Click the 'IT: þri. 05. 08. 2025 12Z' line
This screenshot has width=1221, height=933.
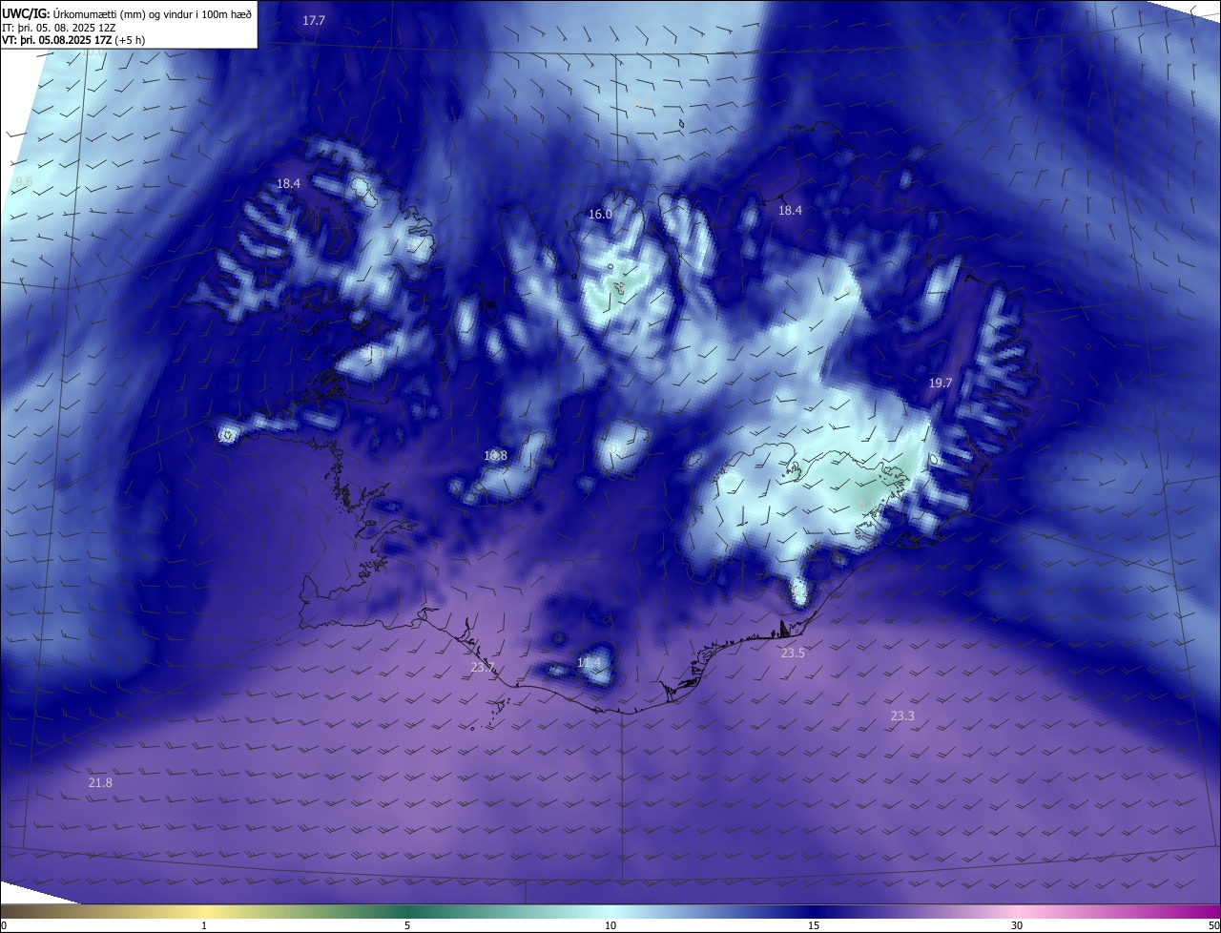tap(60, 28)
